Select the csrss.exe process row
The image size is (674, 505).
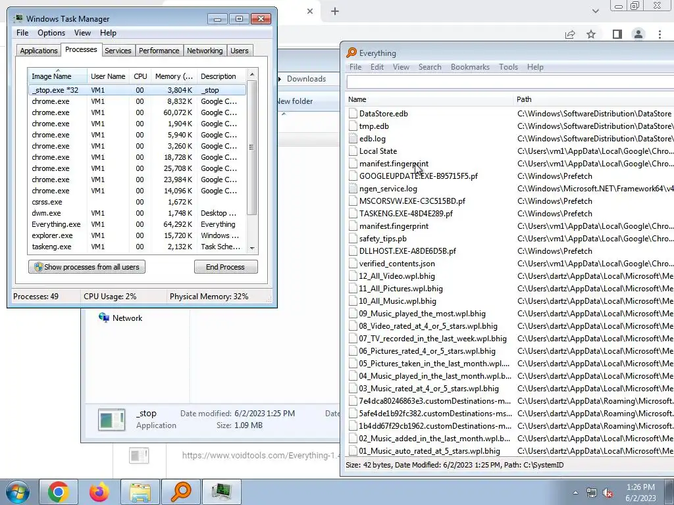pyautogui.click(x=137, y=202)
